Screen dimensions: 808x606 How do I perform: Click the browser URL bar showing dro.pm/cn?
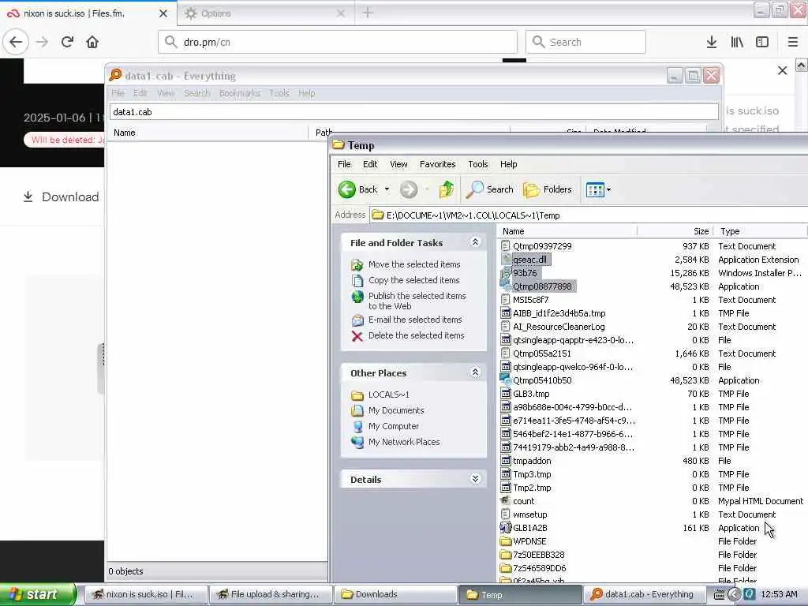[338, 42]
